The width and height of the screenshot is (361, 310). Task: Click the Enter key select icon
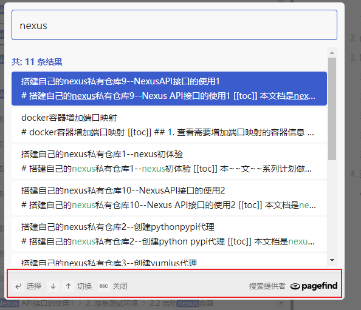pos(18,286)
